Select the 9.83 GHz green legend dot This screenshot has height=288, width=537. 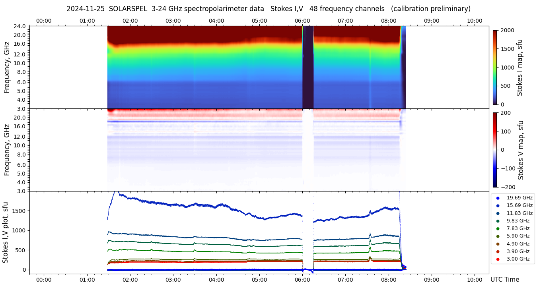coord(498,221)
